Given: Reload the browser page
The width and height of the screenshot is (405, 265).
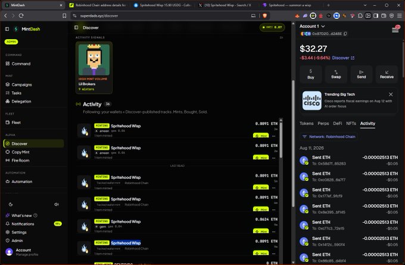Looking at the screenshot, I should 21,15.
